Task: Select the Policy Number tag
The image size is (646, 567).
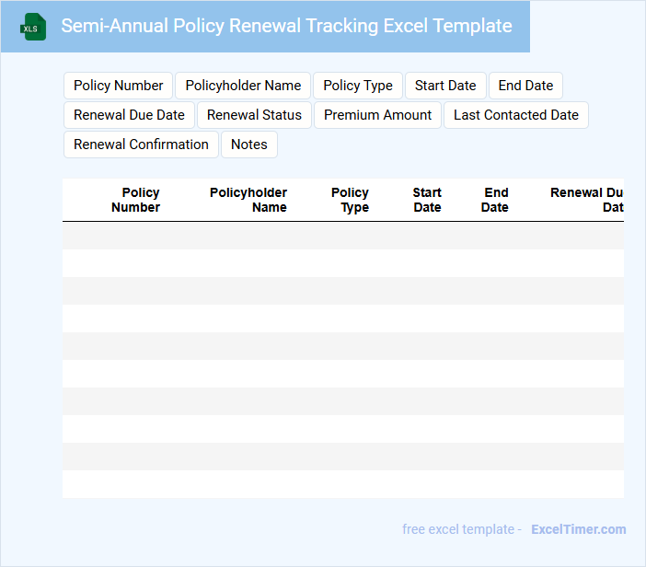Action: (x=118, y=86)
